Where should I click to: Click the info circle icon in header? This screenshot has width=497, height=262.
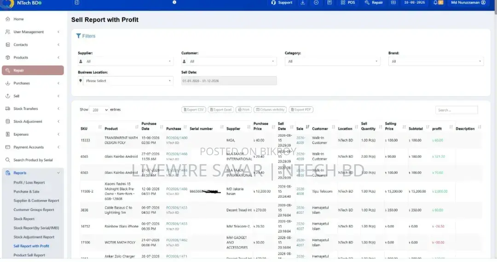[174, 2]
